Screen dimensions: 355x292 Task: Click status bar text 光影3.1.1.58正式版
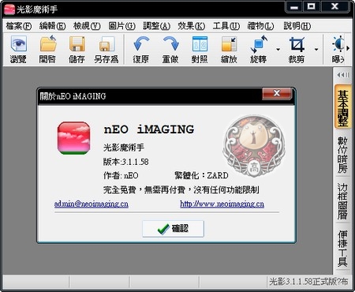tap(308, 282)
